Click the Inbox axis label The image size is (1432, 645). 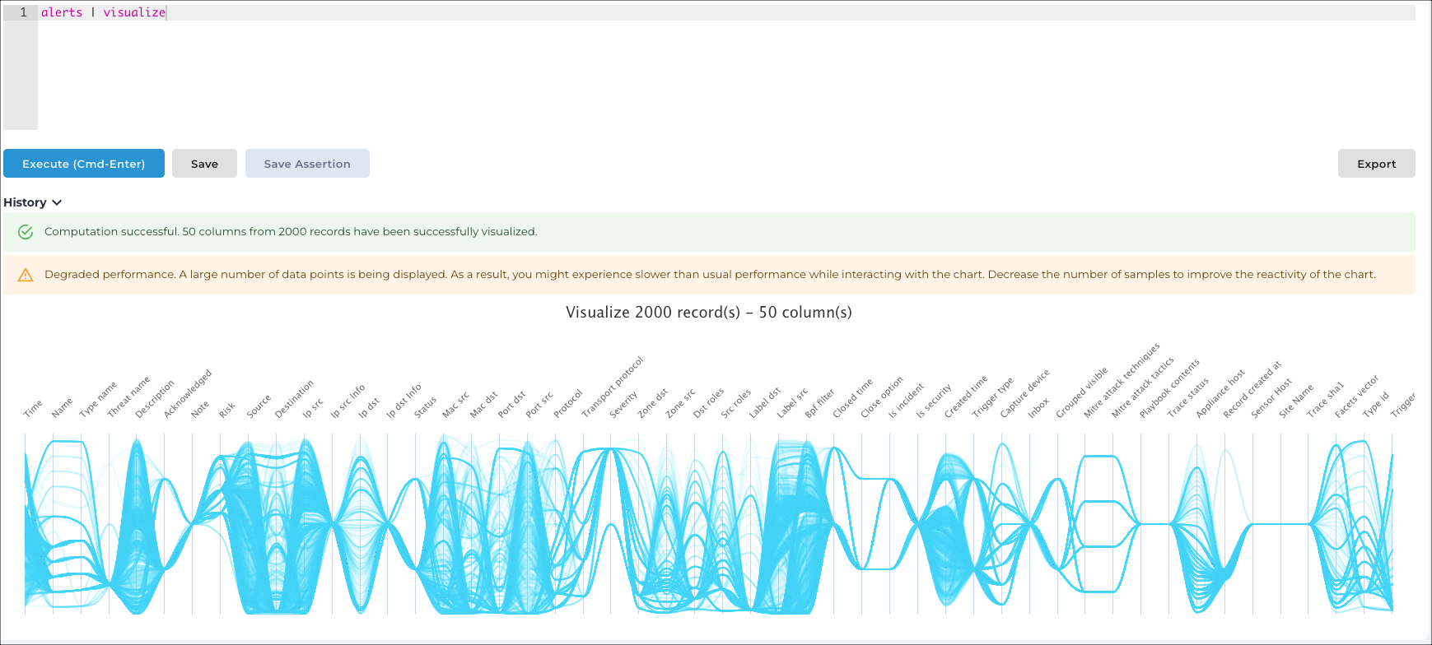coord(1038,407)
